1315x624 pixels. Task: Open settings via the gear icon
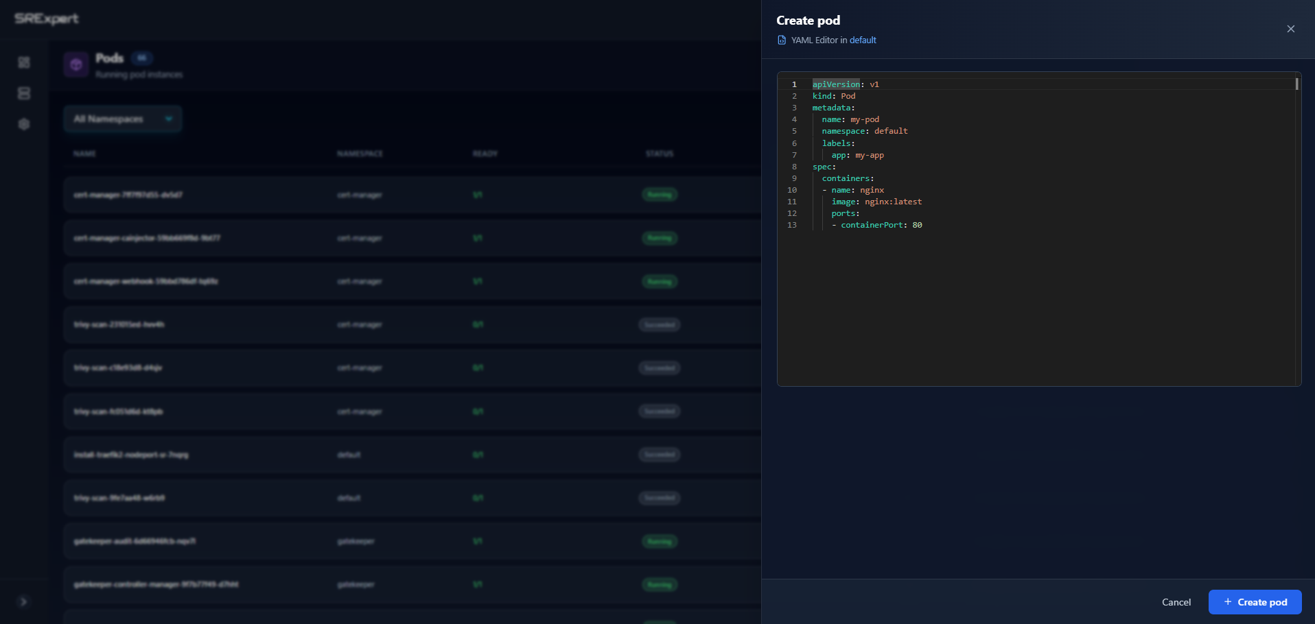(24, 124)
